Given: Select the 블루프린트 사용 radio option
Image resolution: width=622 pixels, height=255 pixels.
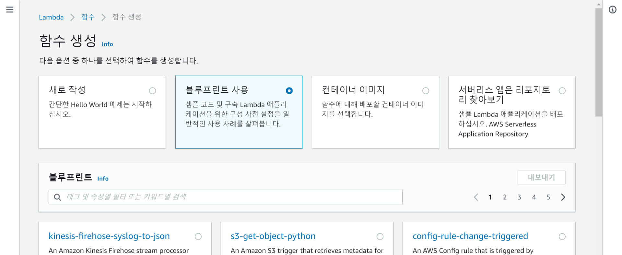Looking at the screenshot, I should [x=289, y=91].
